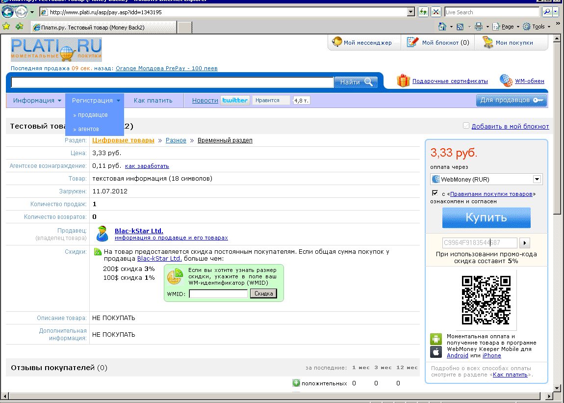Click the Android robot icon
This screenshot has height=403, width=564.
pyautogui.click(x=436, y=339)
